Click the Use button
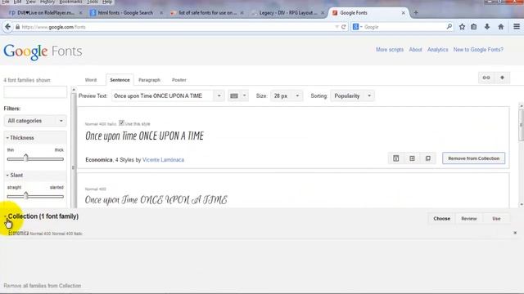The image size is (524, 294). pyautogui.click(x=496, y=219)
